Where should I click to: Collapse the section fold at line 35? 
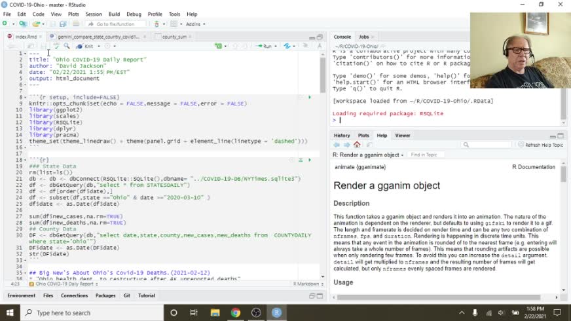25,273
